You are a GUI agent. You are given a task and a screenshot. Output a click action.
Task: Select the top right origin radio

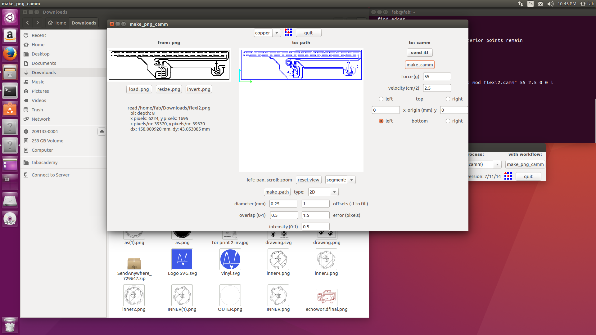448,99
